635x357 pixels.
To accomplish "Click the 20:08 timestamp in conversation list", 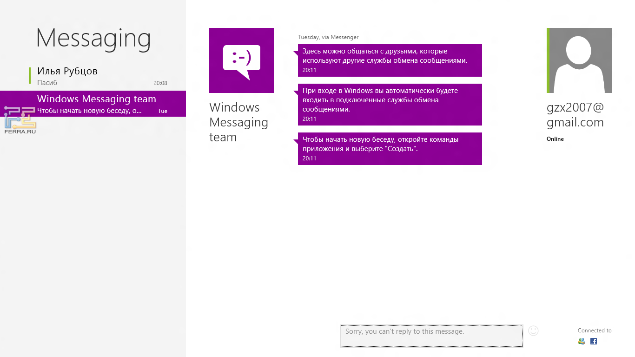I will [160, 83].
